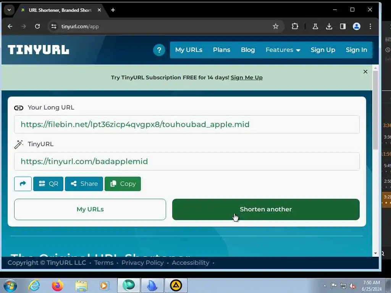Click the page vertical scrollbar thumb

click(376, 110)
